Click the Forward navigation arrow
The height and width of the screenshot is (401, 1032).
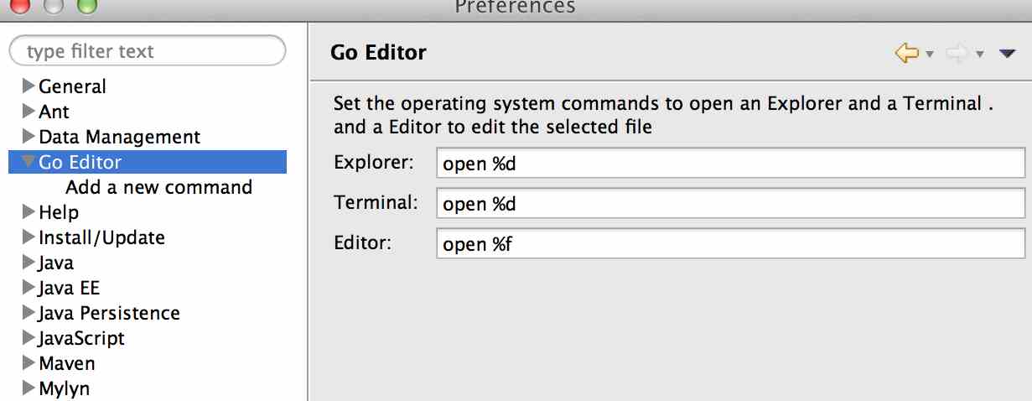click(x=957, y=54)
